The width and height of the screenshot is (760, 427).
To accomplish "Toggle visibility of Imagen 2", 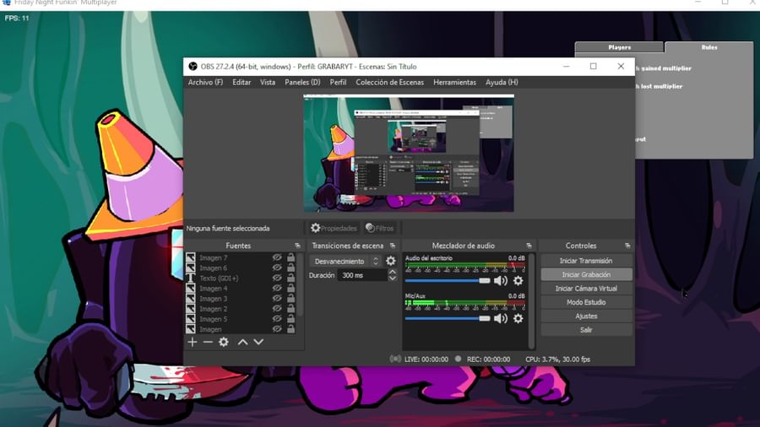I will point(277,309).
